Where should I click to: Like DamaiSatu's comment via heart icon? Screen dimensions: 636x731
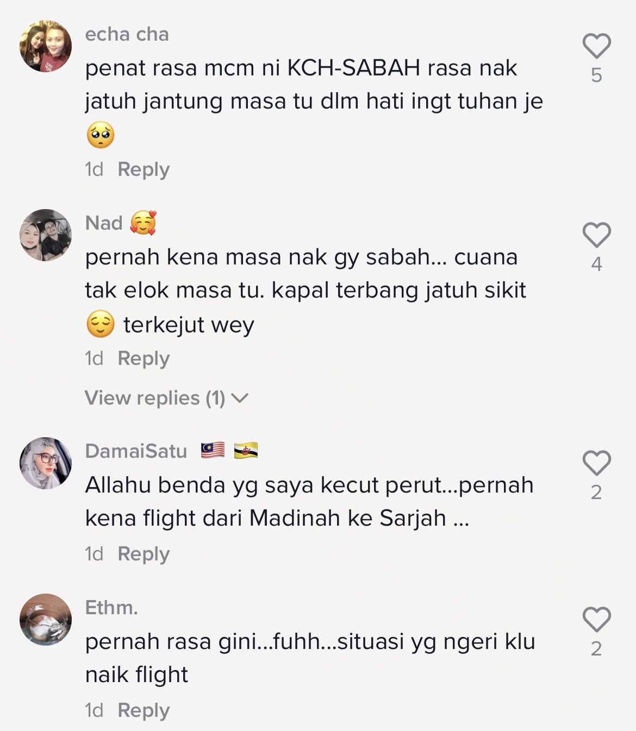tap(597, 463)
